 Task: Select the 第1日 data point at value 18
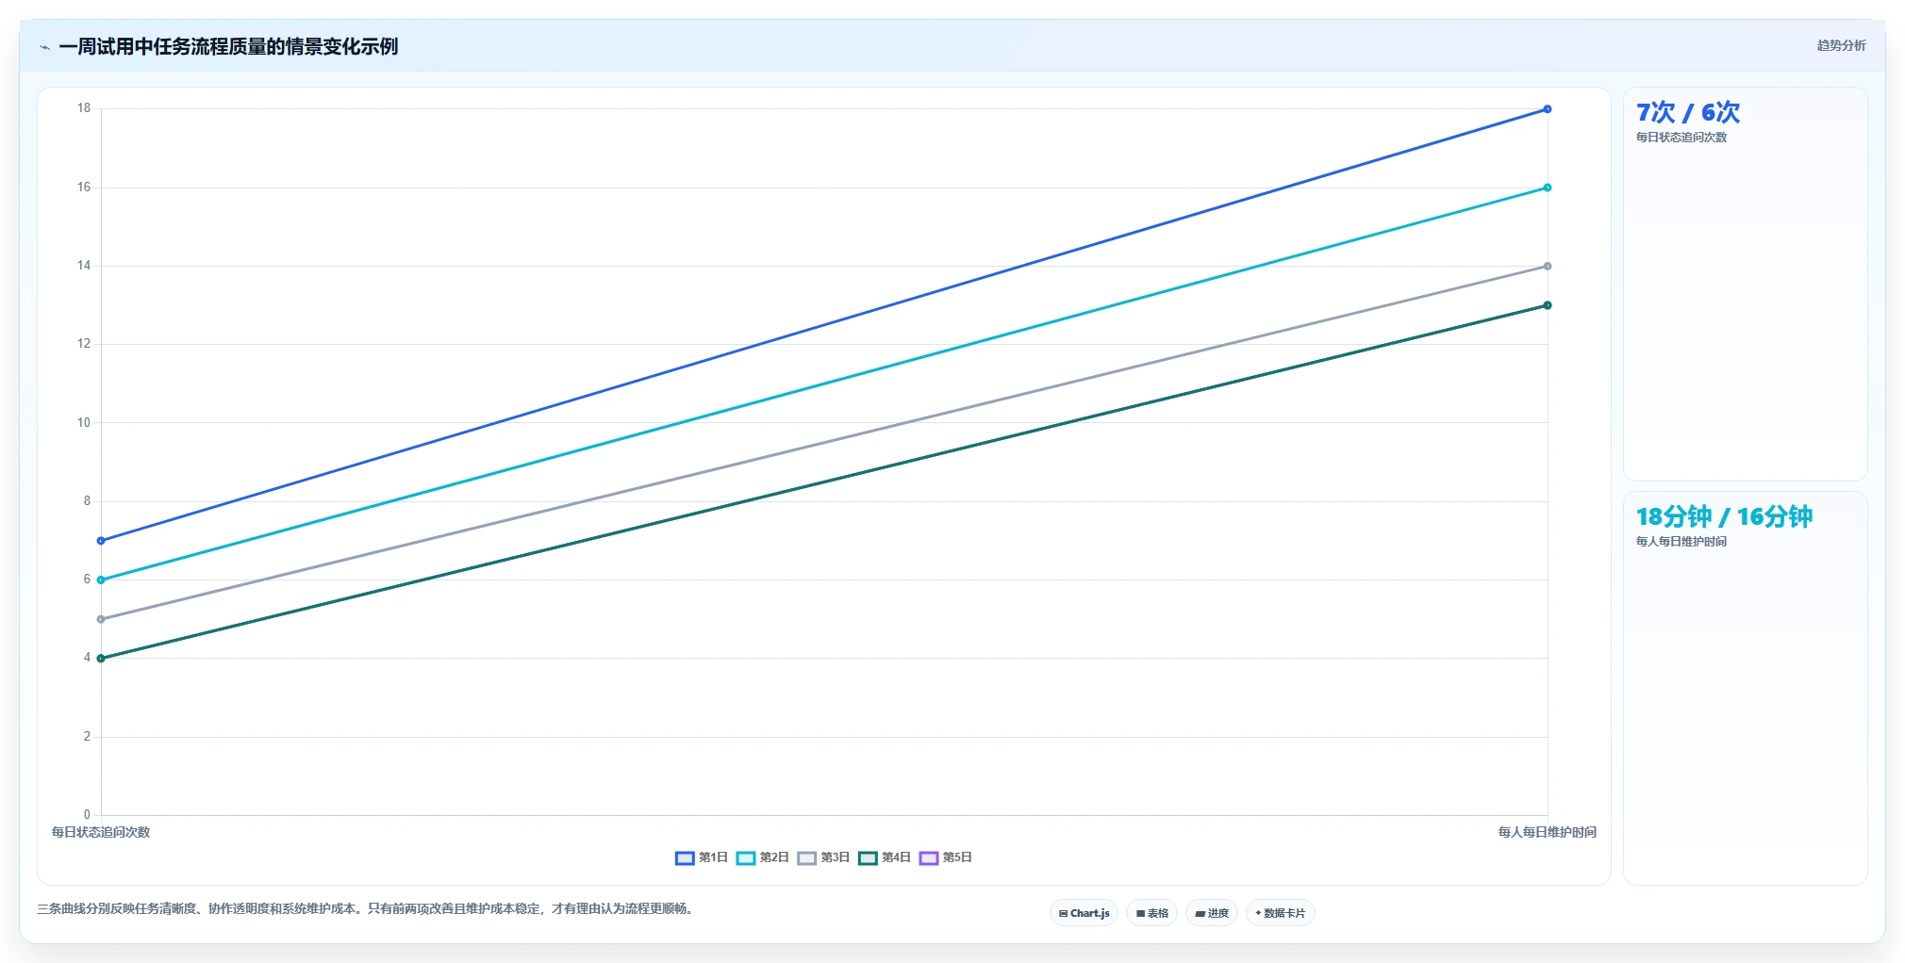tap(1548, 109)
